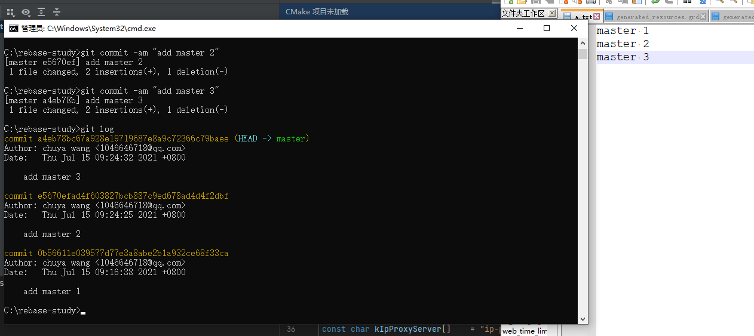Maximize the cmd.exe window
Image resolution: width=754 pixels, height=336 pixels.
547,28
